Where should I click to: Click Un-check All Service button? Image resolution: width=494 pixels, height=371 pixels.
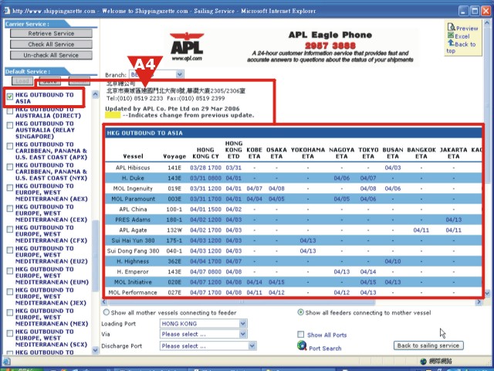51,55
